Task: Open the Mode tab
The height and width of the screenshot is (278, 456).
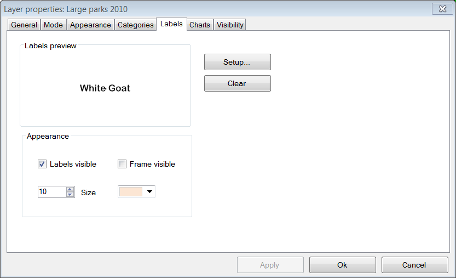Action: (53, 25)
